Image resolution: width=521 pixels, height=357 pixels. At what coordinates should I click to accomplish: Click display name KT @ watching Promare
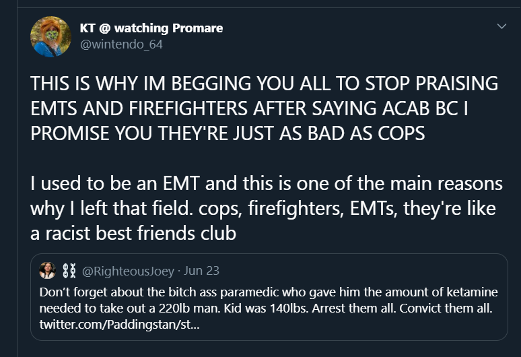click(x=151, y=28)
